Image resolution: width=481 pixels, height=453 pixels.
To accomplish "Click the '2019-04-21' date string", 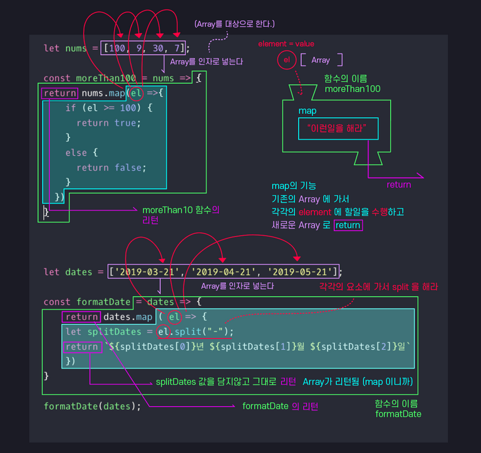I will (x=223, y=272).
